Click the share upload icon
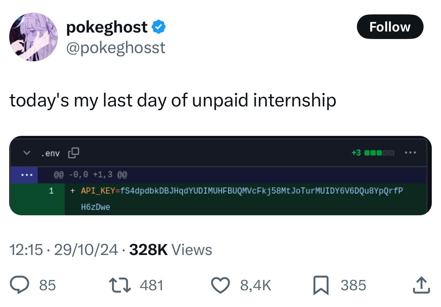Image resolution: width=441 pixels, height=307 pixels. pos(422,285)
